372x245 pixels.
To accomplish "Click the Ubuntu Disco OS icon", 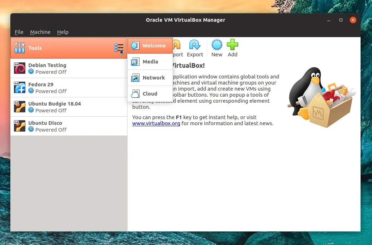I will [20, 126].
